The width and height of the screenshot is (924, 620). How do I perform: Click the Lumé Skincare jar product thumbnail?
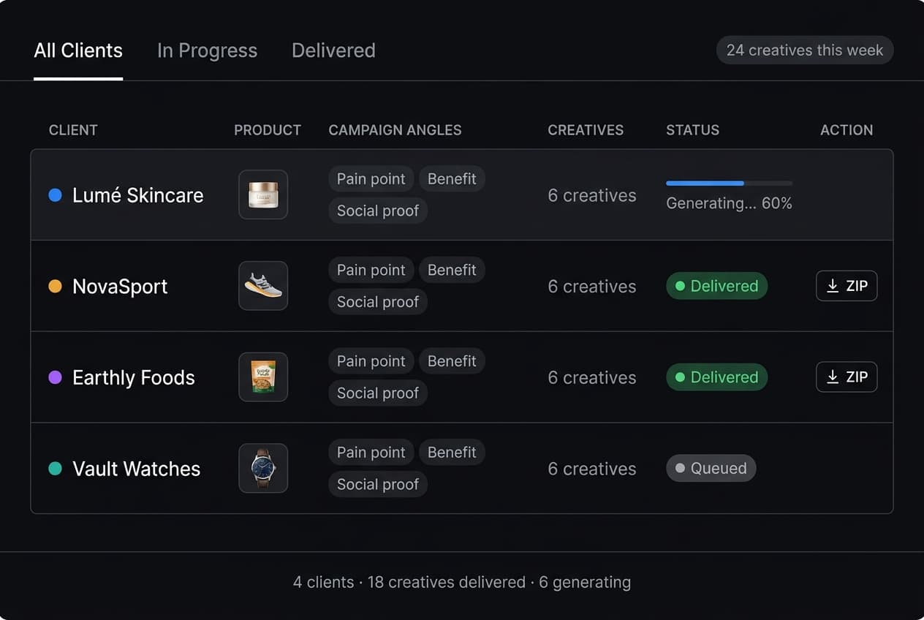(263, 194)
